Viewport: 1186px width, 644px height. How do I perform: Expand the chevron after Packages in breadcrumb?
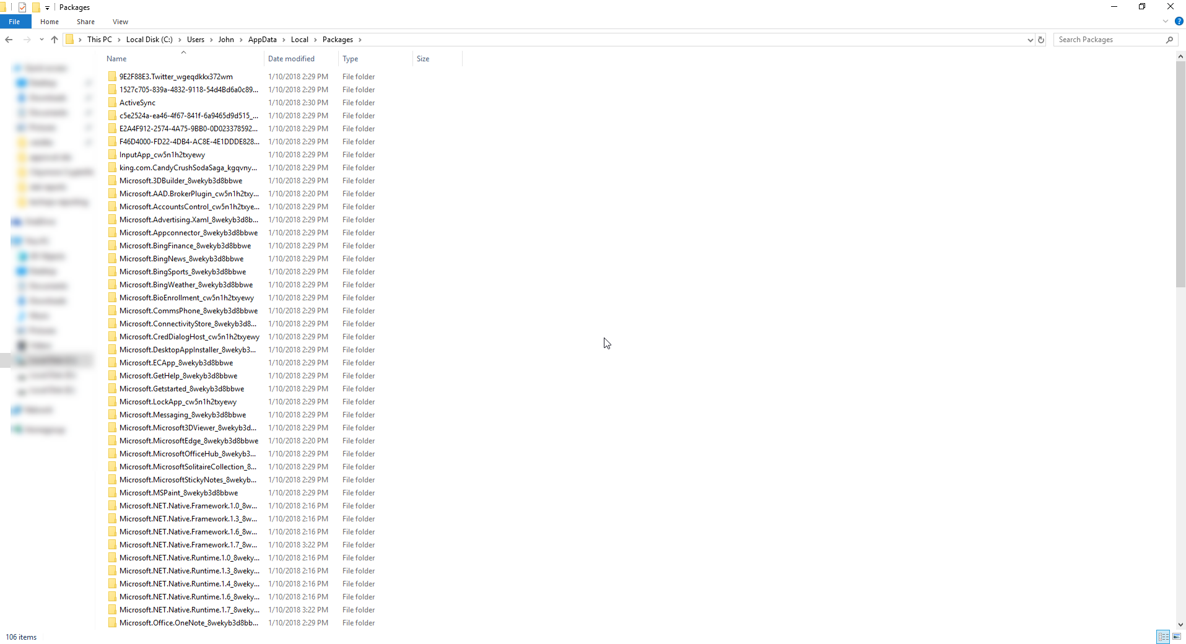coord(360,40)
